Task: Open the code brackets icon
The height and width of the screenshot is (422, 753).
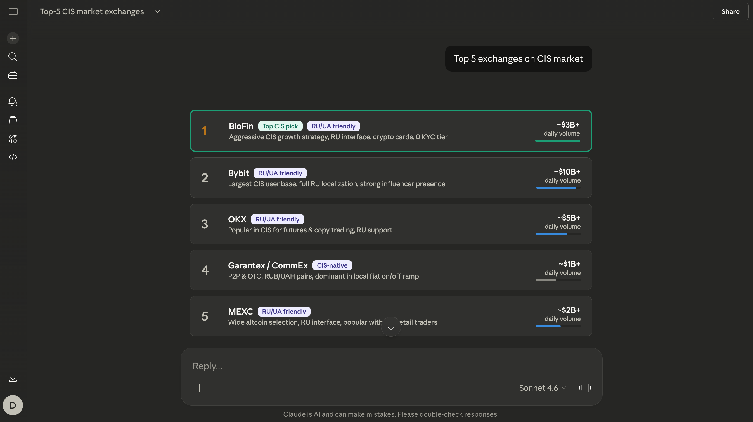Action: click(13, 157)
